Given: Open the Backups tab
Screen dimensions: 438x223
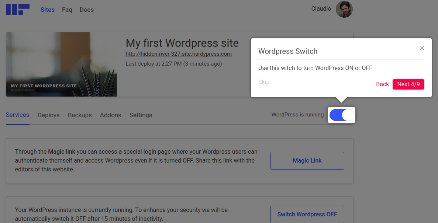Looking at the screenshot, I should click(x=80, y=115).
